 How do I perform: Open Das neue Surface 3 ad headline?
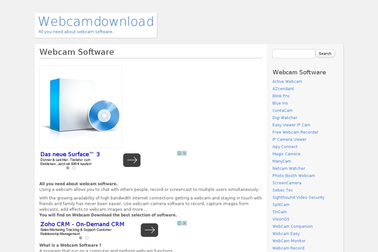[x=70, y=154]
